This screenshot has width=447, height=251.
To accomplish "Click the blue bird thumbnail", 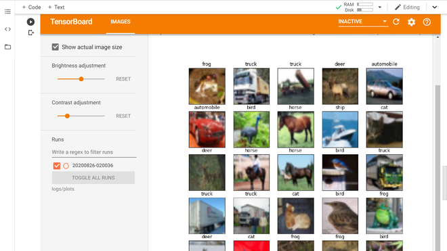I will click(x=340, y=173).
